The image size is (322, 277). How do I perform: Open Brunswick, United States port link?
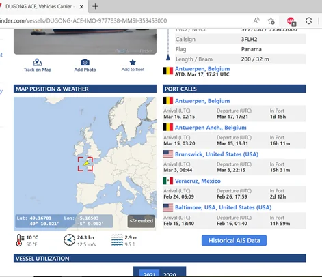[217, 154]
